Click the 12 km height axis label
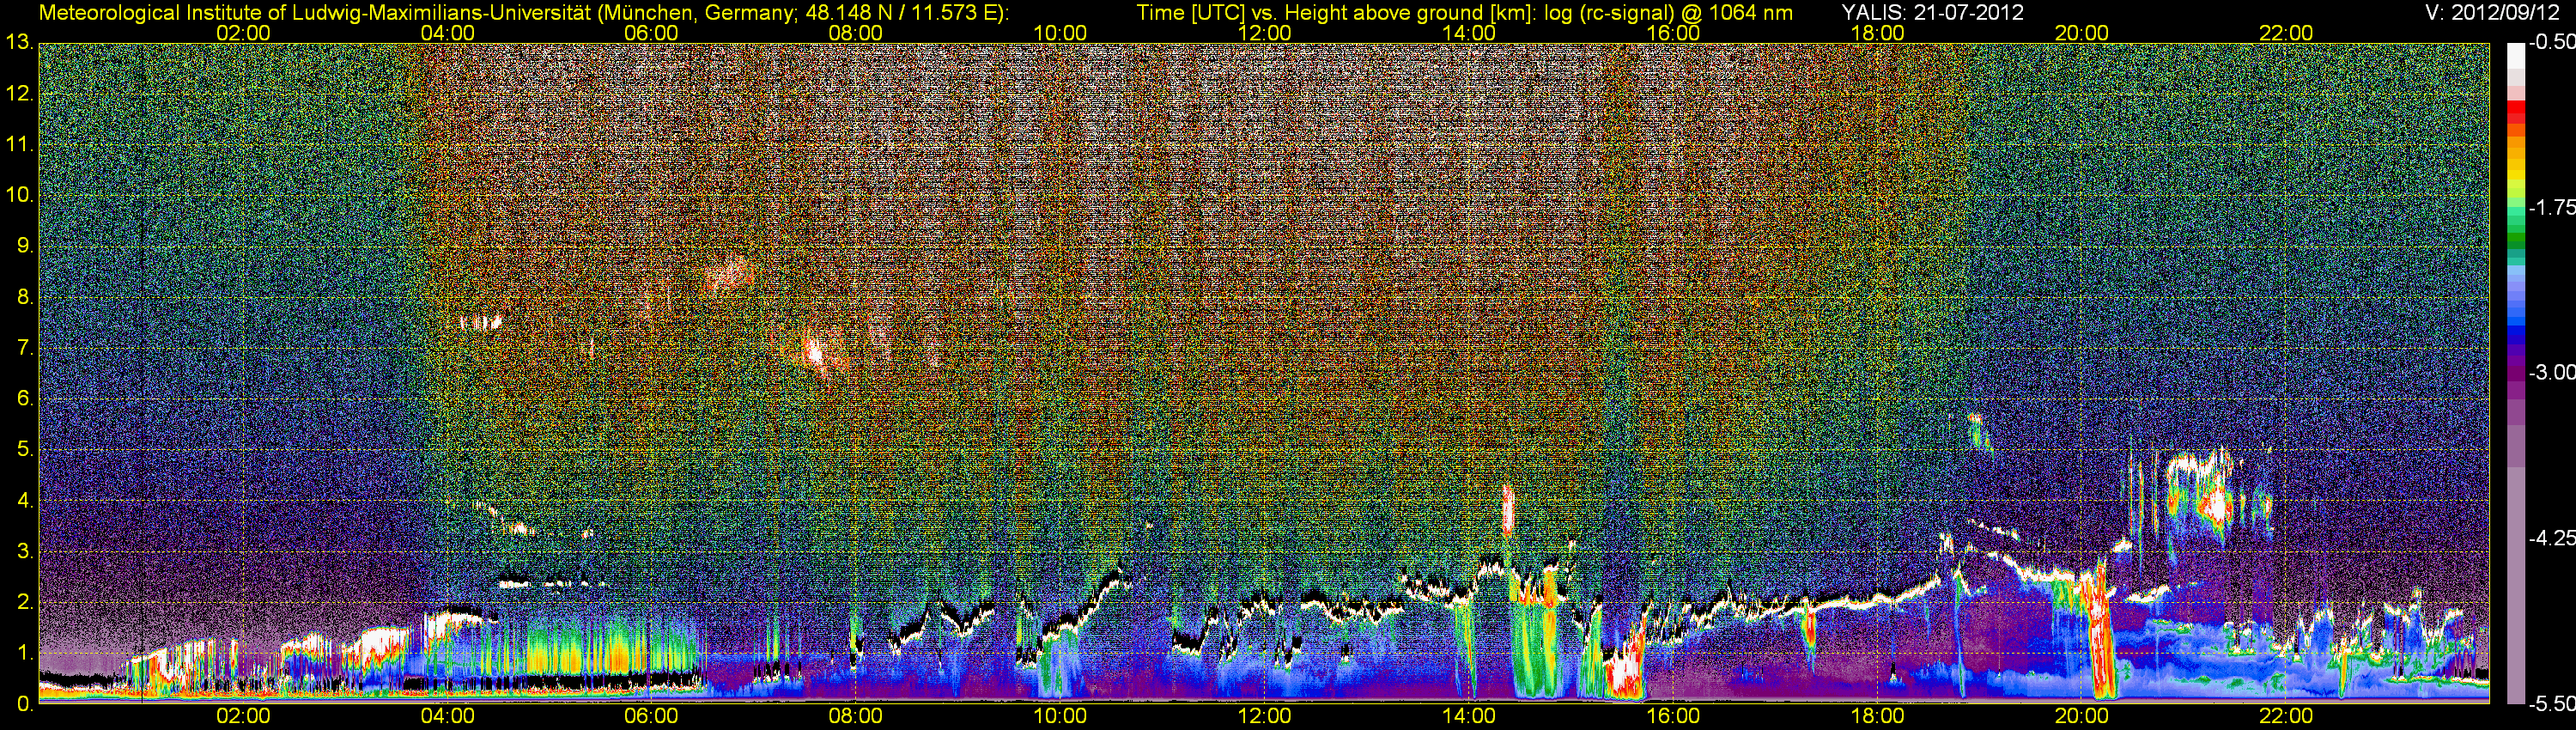This screenshot has width=2576, height=730. (x=19, y=94)
